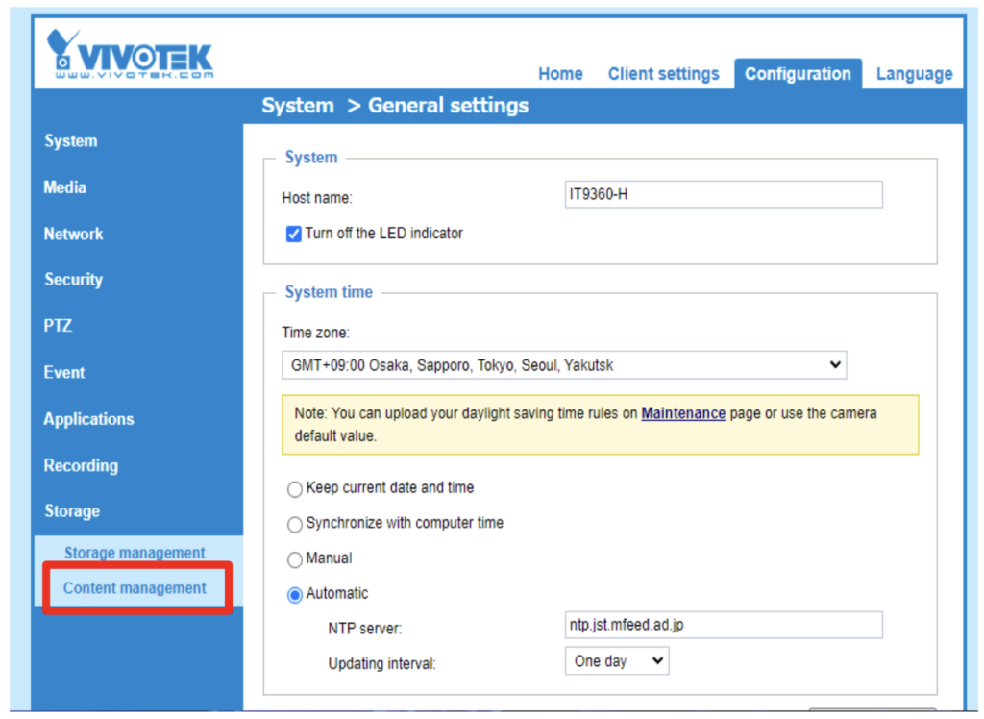Viewport: 984px width, 719px height.
Task: Open the Recording menu
Action: (81, 465)
